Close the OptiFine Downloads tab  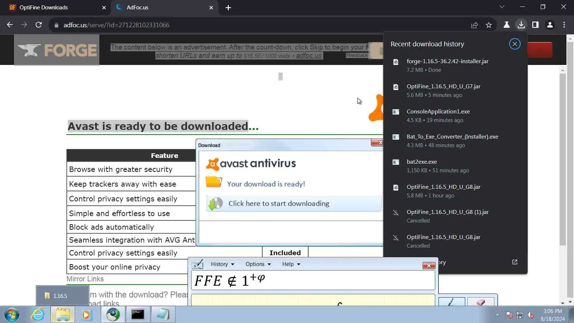[104, 8]
